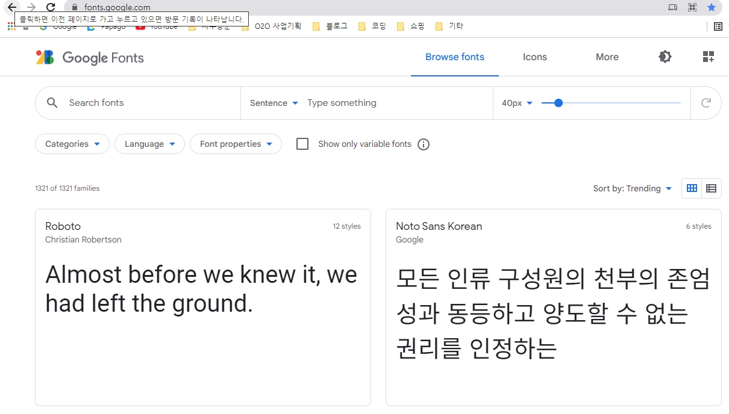Switch to the Browse fonts tab
The width and height of the screenshot is (729, 414).
tap(455, 57)
